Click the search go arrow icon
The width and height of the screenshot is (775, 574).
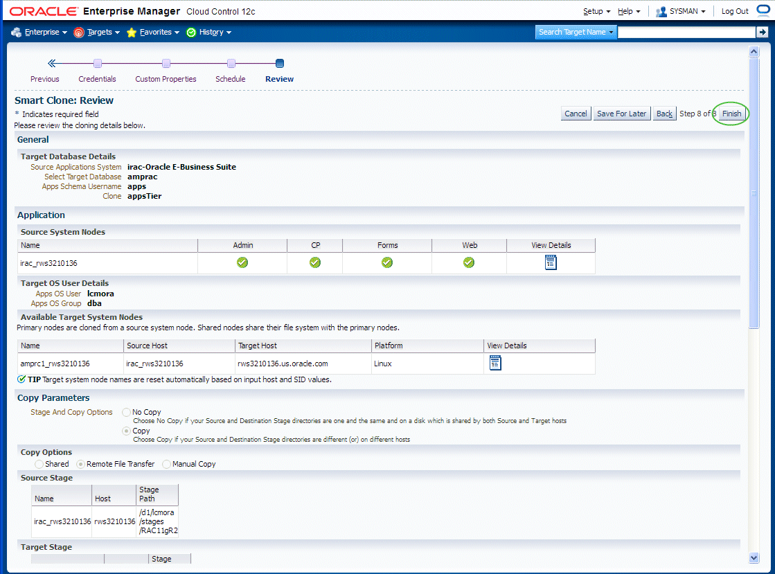(x=762, y=32)
